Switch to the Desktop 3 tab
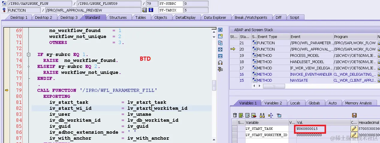380x143 pixels. tap(69, 17)
